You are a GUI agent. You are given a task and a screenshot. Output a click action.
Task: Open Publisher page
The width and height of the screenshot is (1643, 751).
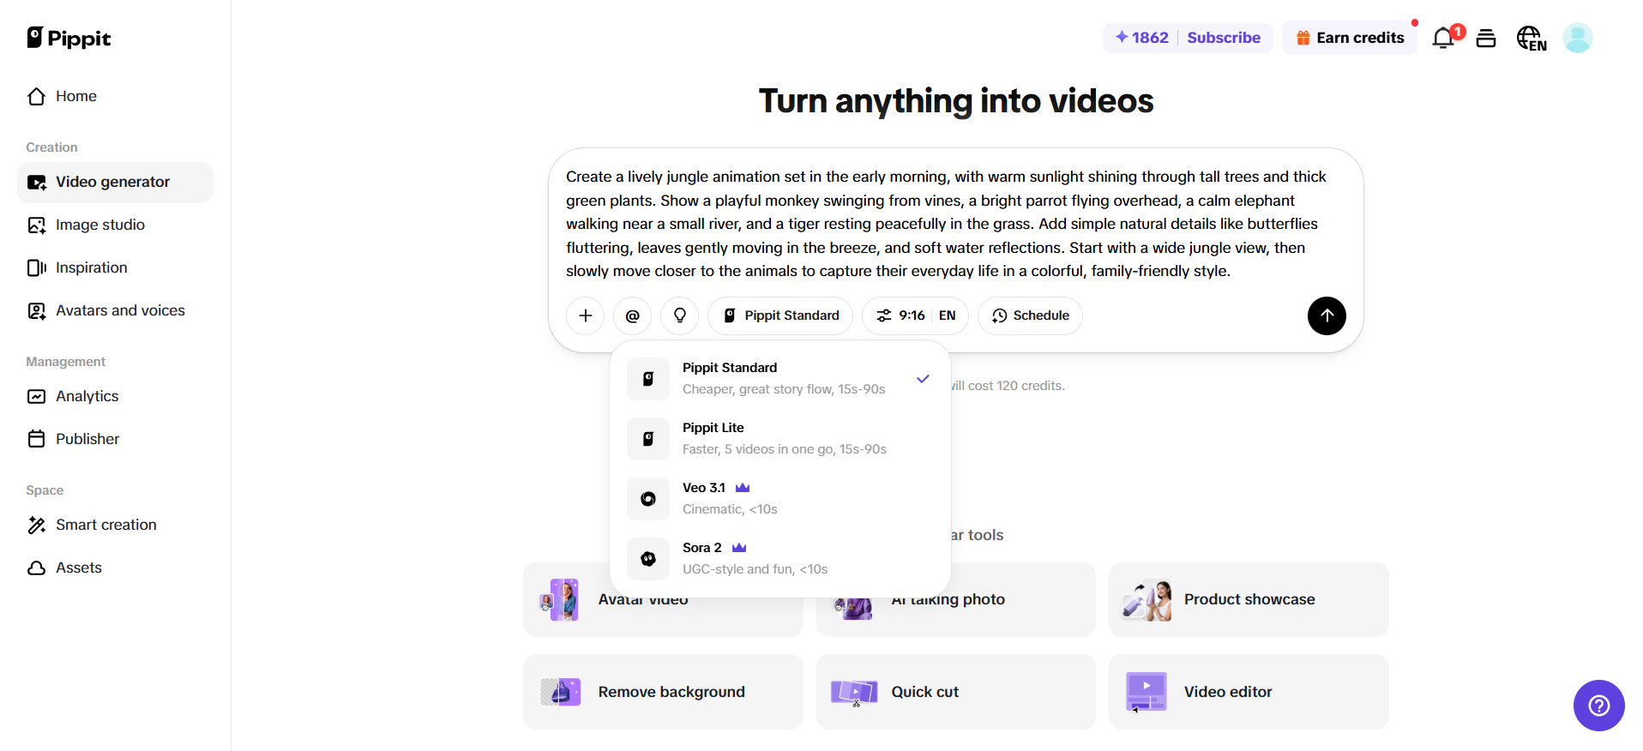[115, 439]
